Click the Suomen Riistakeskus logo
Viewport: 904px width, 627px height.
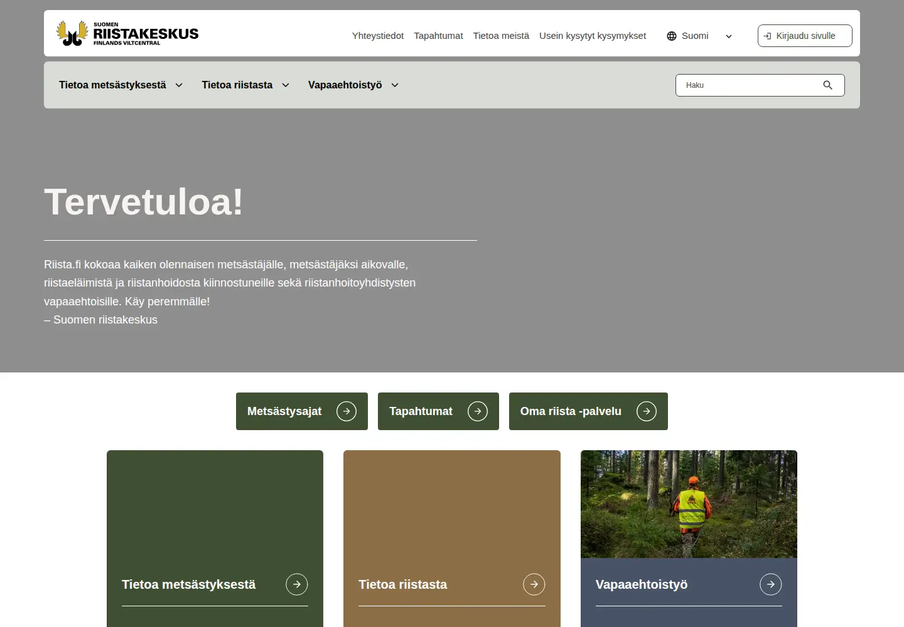(x=127, y=33)
